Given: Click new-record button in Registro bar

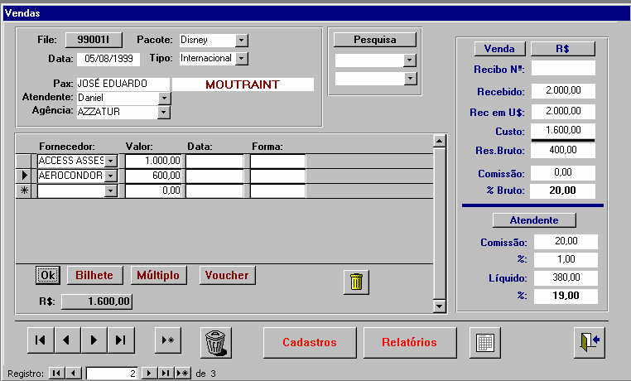Looking at the screenshot, I should [x=183, y=374].
